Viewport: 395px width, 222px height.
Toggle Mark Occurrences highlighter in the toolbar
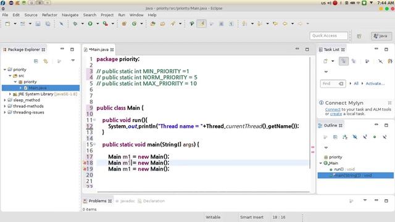point(202,23)
